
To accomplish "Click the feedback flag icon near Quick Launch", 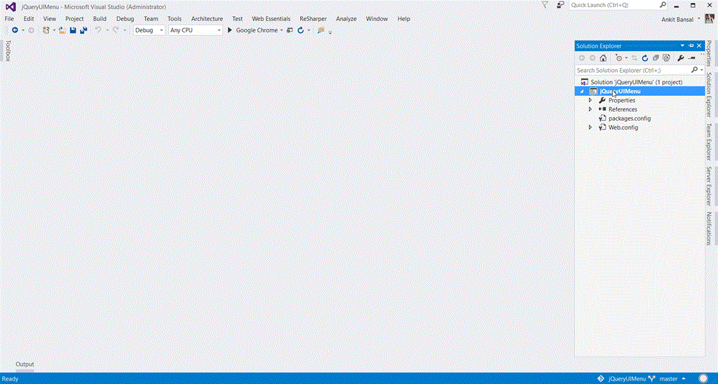I will pos(560,5).
